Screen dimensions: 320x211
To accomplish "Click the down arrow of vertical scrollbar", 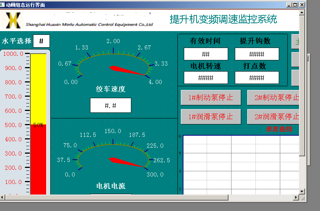I will pyautogui.click(x=302, y=191).
